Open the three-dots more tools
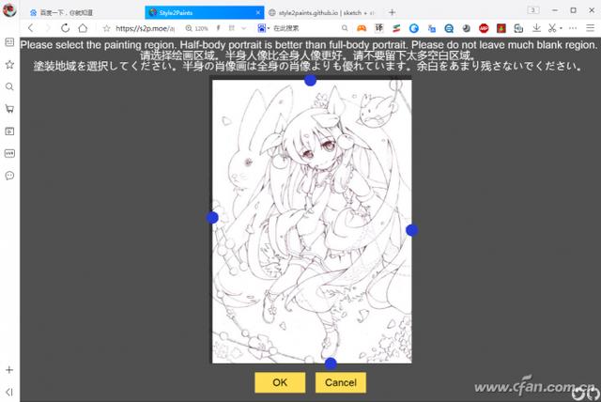 click(573, 28)
